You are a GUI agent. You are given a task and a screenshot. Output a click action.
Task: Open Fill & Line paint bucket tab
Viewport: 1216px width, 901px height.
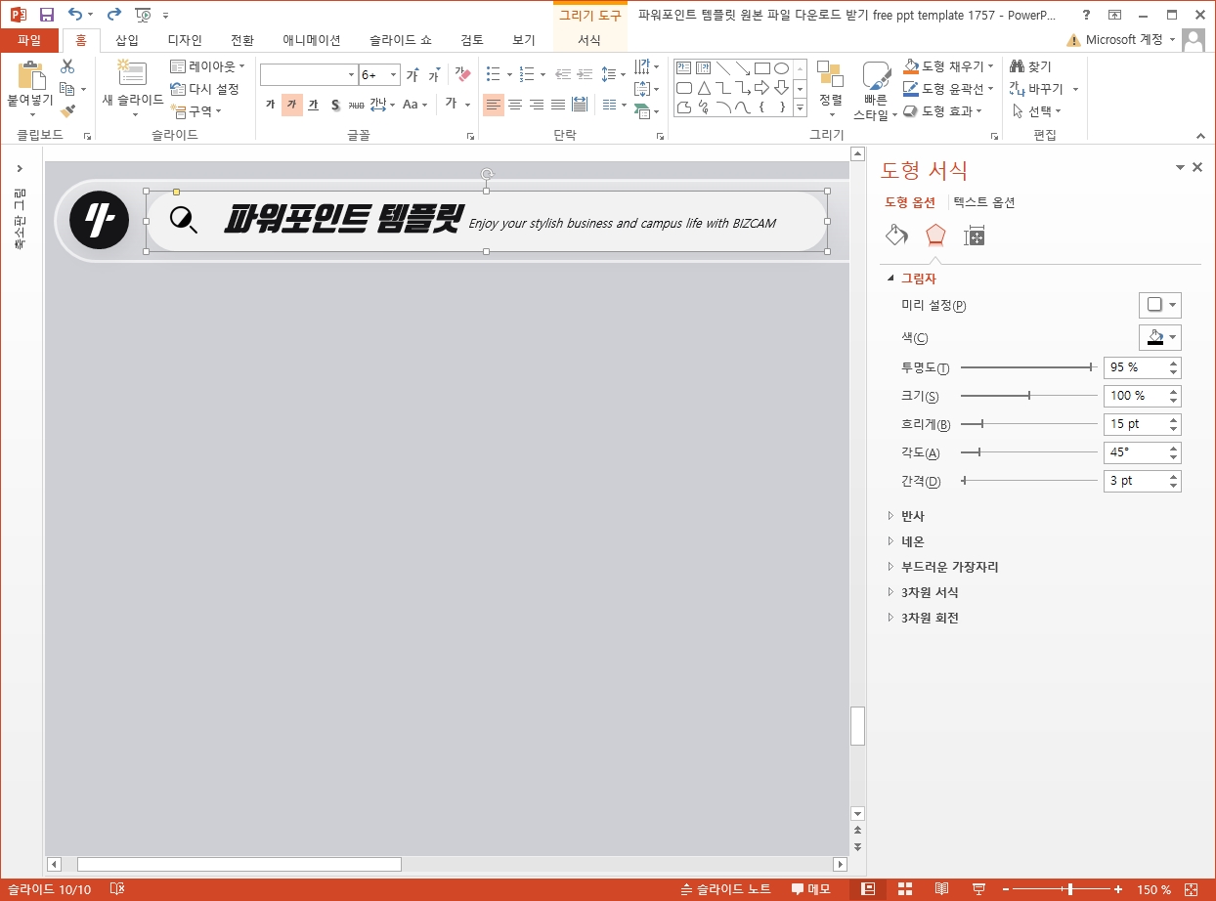[x=896, y=235]
